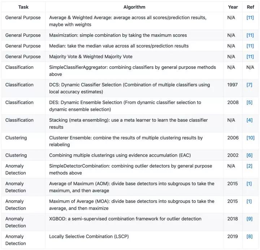Open reference [9] for XGBOD
The height and width of the screenshot is (250, 260).
249,219
